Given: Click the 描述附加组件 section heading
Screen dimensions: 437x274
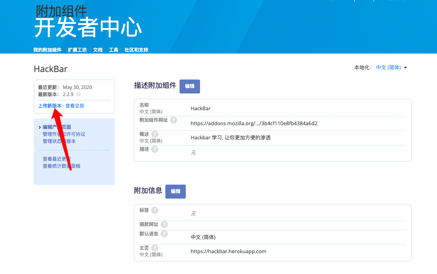Looking at the screenshot, I should coord(155,85).
